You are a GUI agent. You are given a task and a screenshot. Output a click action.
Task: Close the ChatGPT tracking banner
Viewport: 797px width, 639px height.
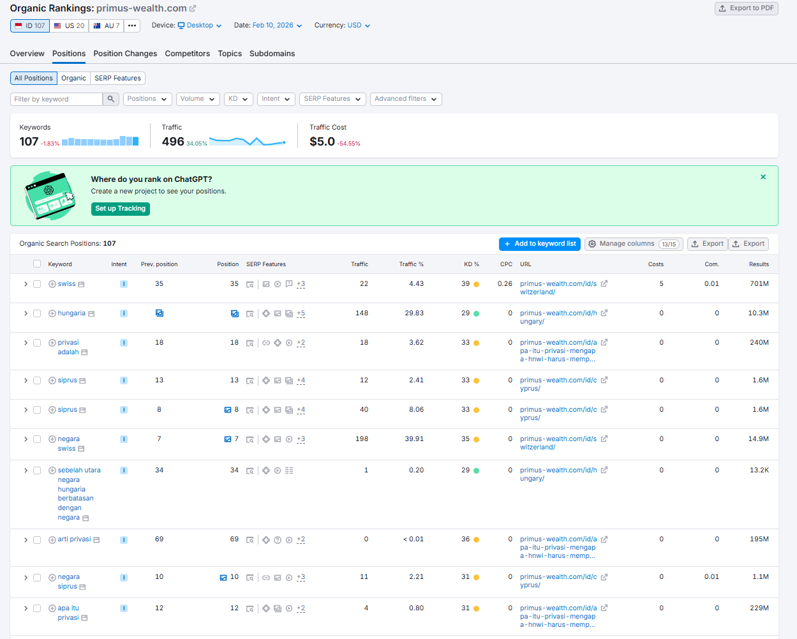pyautogui.click(x=763, y=177)
